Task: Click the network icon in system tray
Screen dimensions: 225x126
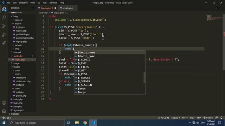Action: coord(194,123)
